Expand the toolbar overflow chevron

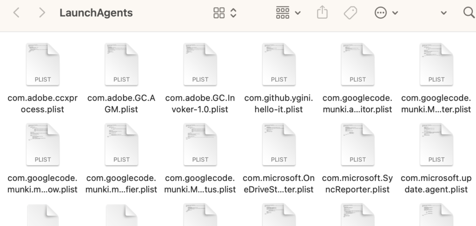pyautogui.click(x=443, y=13)
